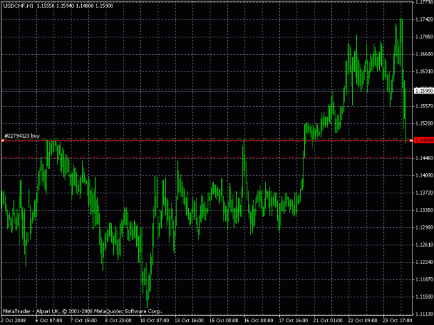This screenshot has height=325, width=434.
Task: Grab the right handle of the red line
Action: pyautogui.click(x=411, y=141)
